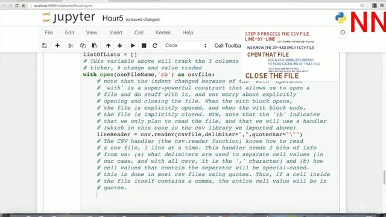Open the Cell menu
Image resolution: width=386 pixels, height=217 pixels.
pyautogui.click(x=139, y=33)
